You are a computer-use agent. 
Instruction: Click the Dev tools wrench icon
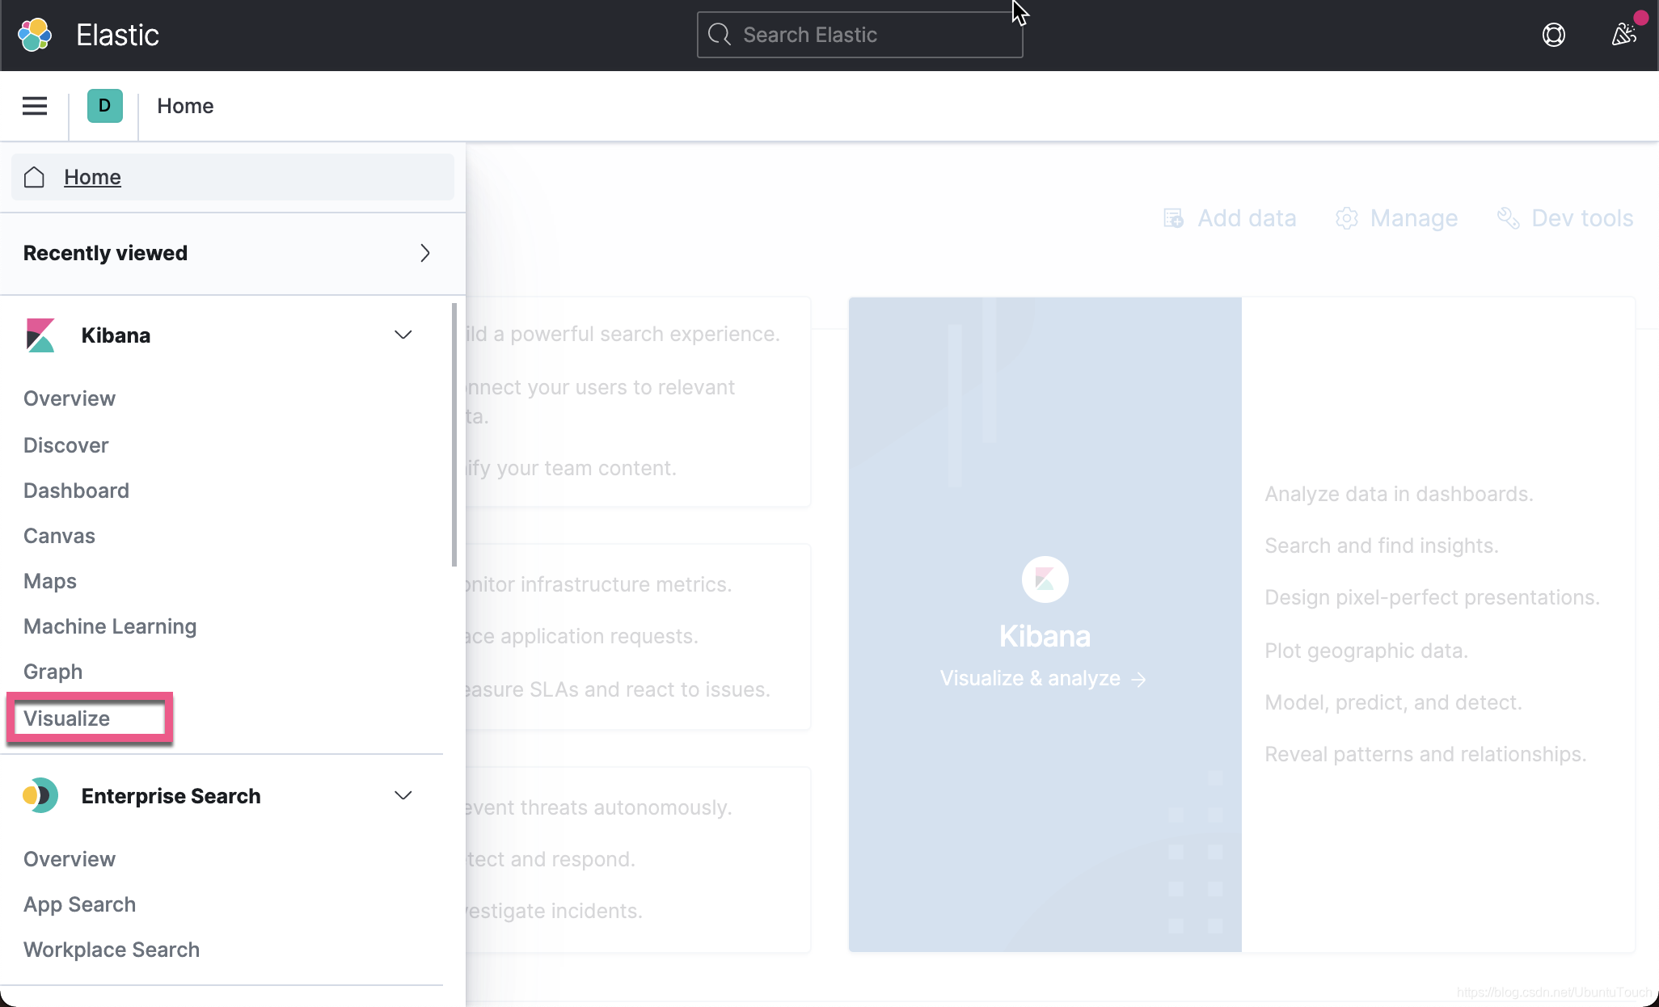click(1508, 218)
